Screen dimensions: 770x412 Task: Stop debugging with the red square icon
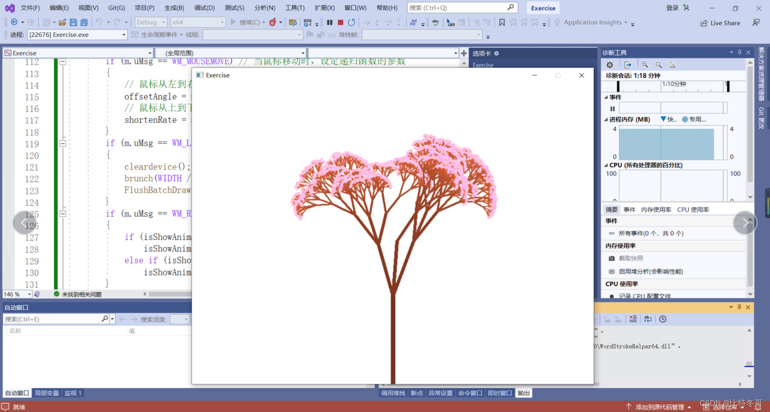pyautogui.click(x=340, y=22)
